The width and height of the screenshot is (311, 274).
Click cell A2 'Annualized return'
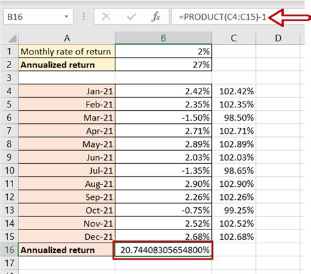coord(67,65)
